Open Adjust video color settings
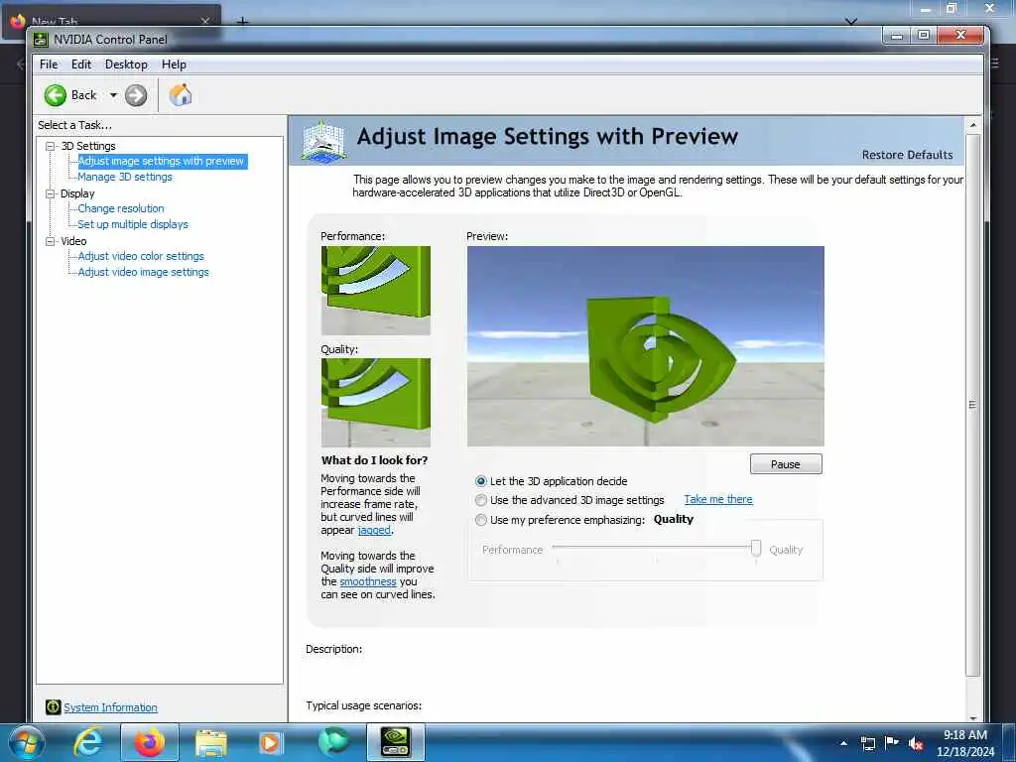 point(141,256)
